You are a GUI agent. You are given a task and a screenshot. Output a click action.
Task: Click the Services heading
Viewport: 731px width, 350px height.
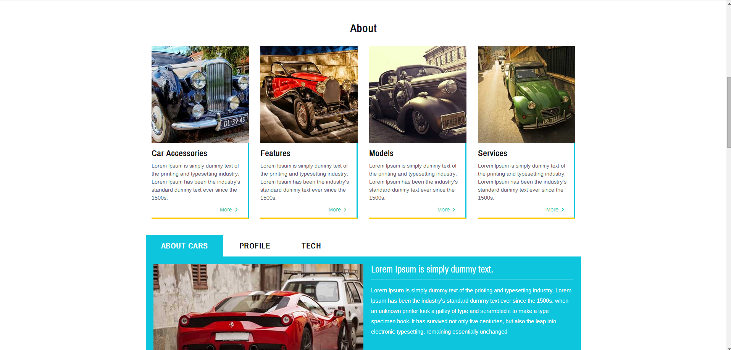click(x=492, y=153)
